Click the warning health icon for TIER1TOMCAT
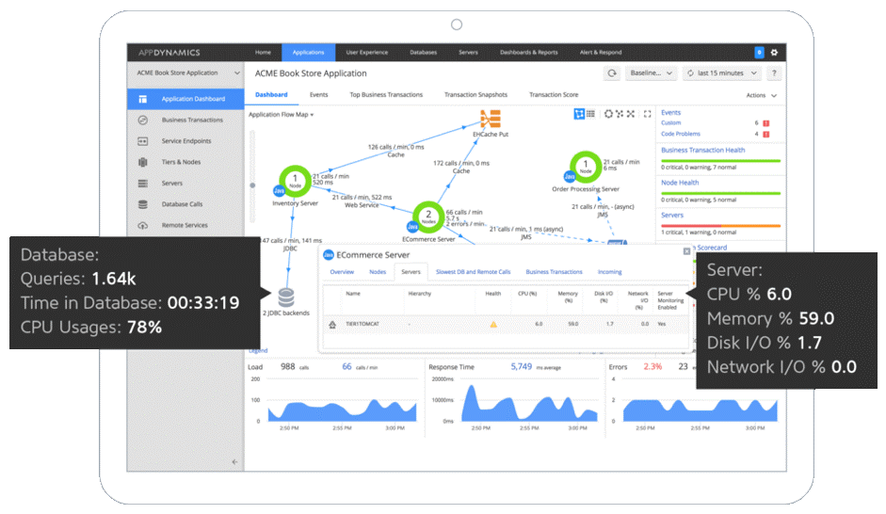The width and height of the screenshot is (886, 514). pyautogui.click(x=493, y=324)
